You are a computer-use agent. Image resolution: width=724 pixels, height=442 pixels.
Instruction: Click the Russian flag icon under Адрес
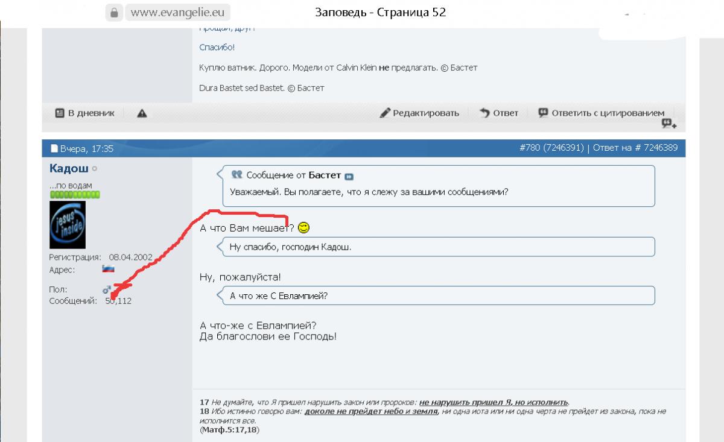tap(108, 268)
